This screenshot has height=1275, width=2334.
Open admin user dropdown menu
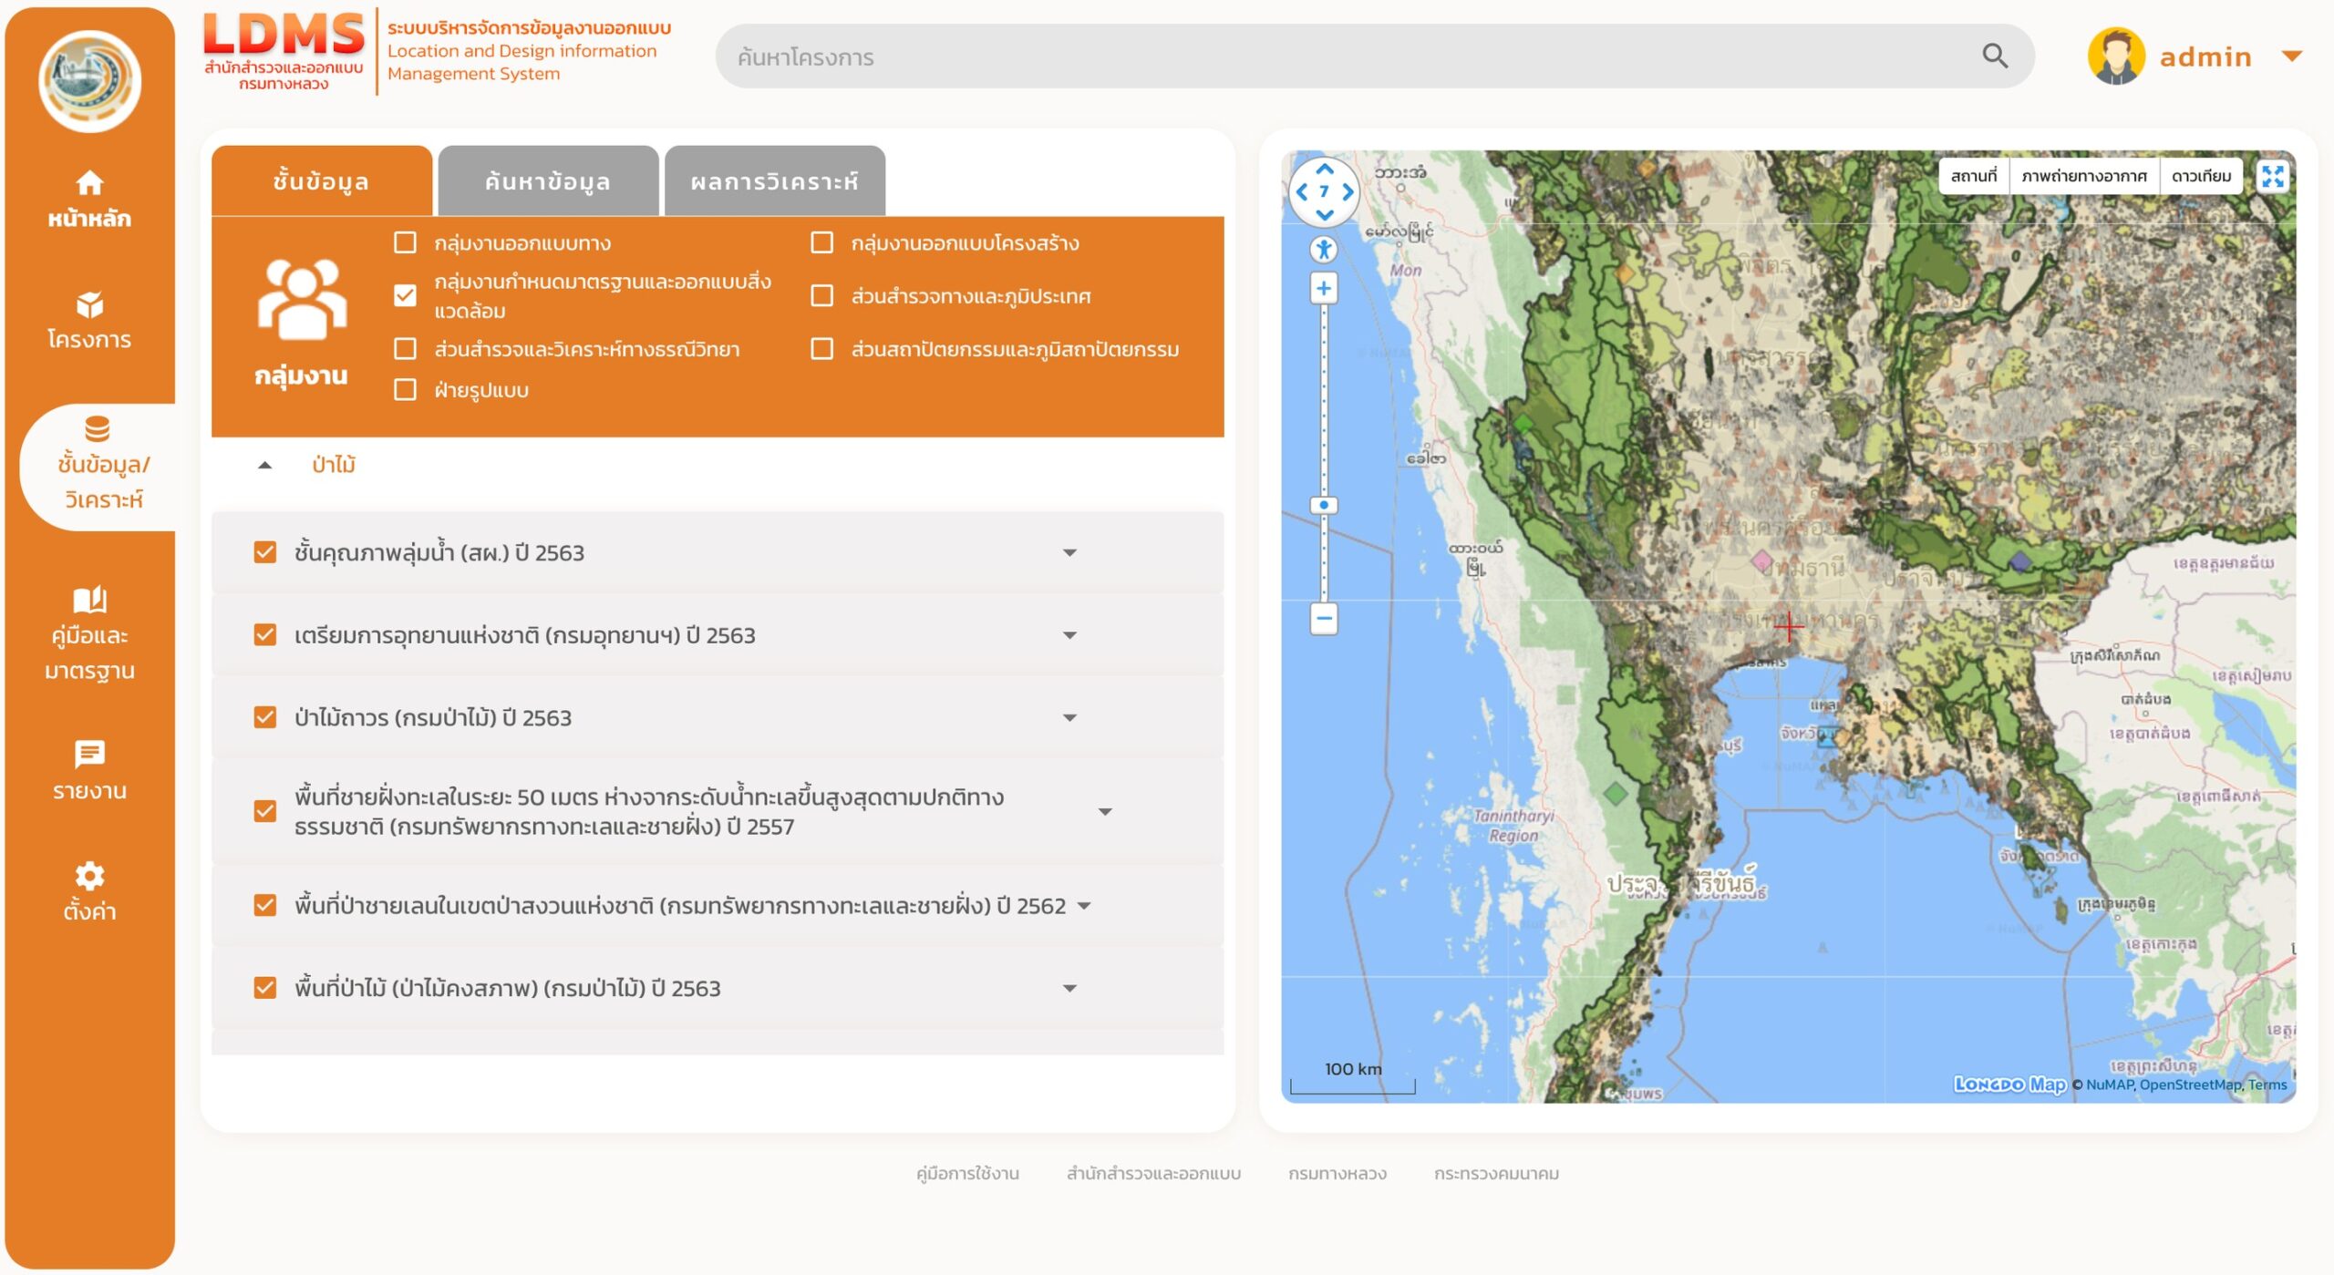coord(2291,57)
